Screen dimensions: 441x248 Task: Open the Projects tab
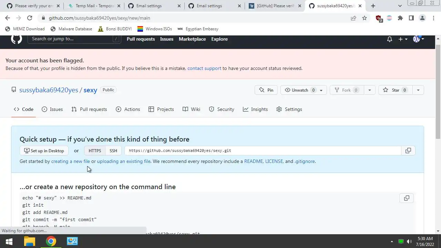click(161, 109)
